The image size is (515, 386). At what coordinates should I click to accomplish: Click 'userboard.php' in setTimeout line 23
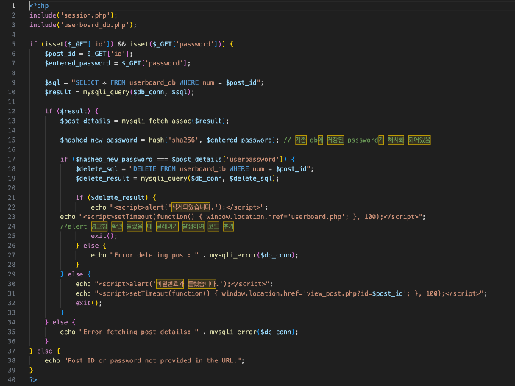coord(316,217)
